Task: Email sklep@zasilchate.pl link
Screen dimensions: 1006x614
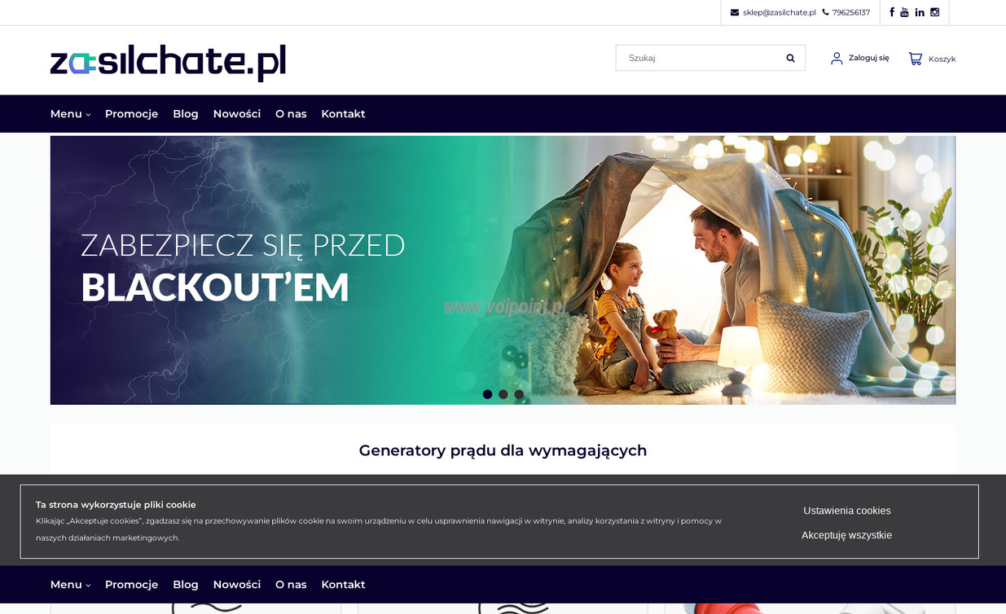Action: 780,12
